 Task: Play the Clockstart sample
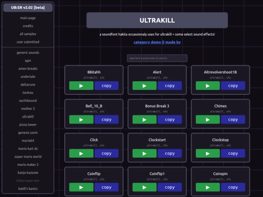point(145,153)
